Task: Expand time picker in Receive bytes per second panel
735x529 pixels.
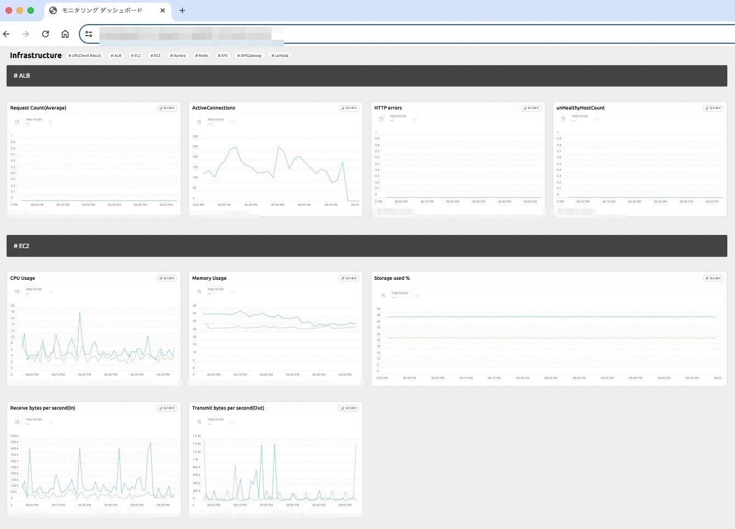Action: [x=51, y=422]
